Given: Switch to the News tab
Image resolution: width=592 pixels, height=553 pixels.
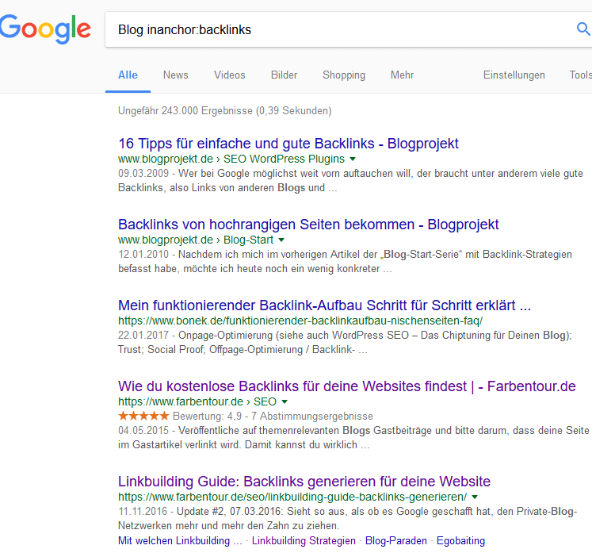Looking at the screenshot, I should pos(176,75).
